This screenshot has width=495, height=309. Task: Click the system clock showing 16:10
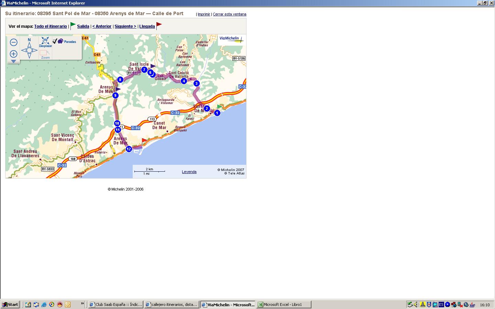point(485,305)
